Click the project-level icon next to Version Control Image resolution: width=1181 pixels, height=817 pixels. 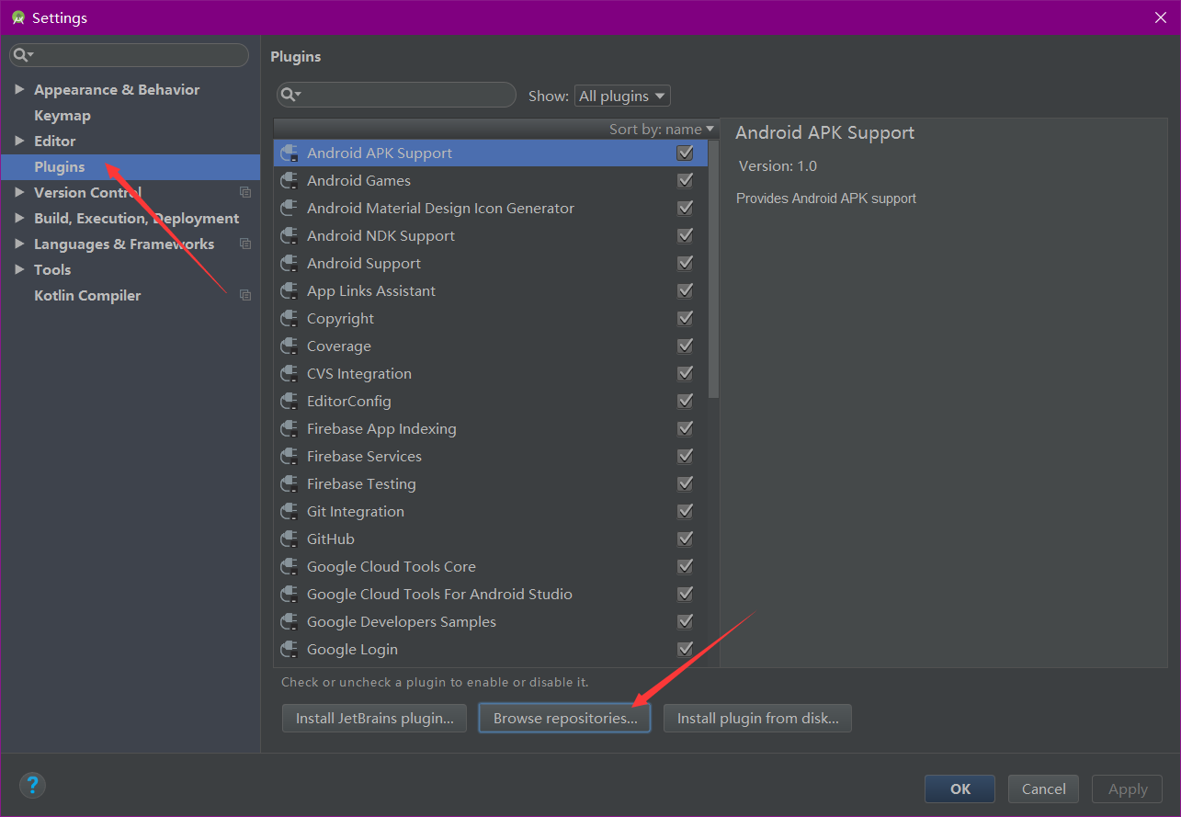[245, 192]
